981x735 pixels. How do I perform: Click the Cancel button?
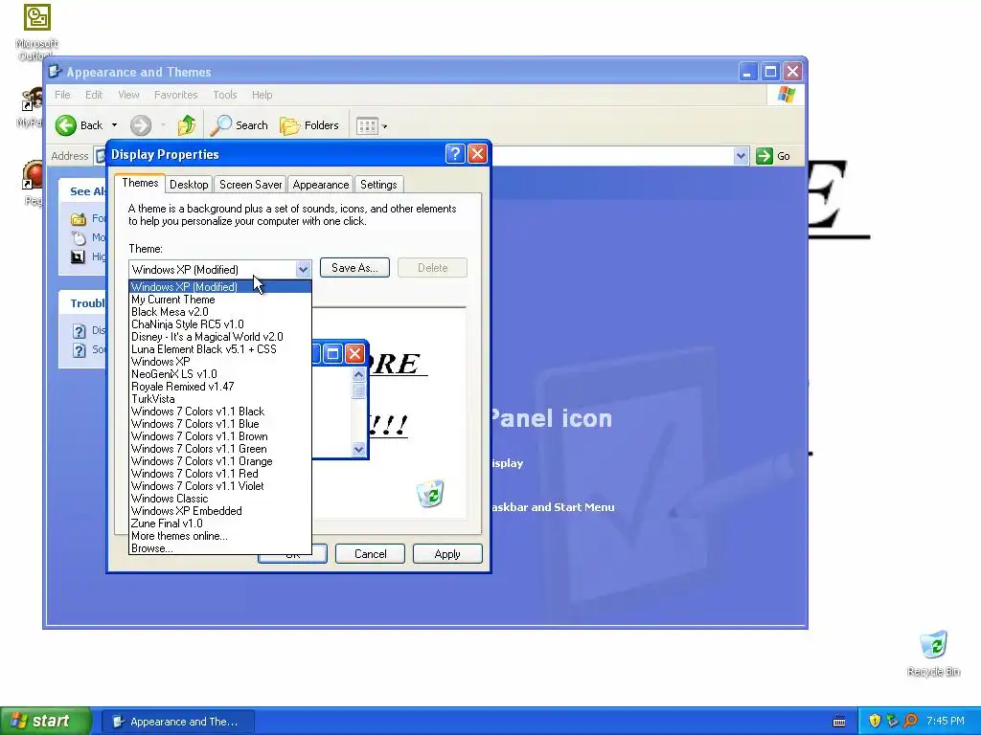point(371,554)
